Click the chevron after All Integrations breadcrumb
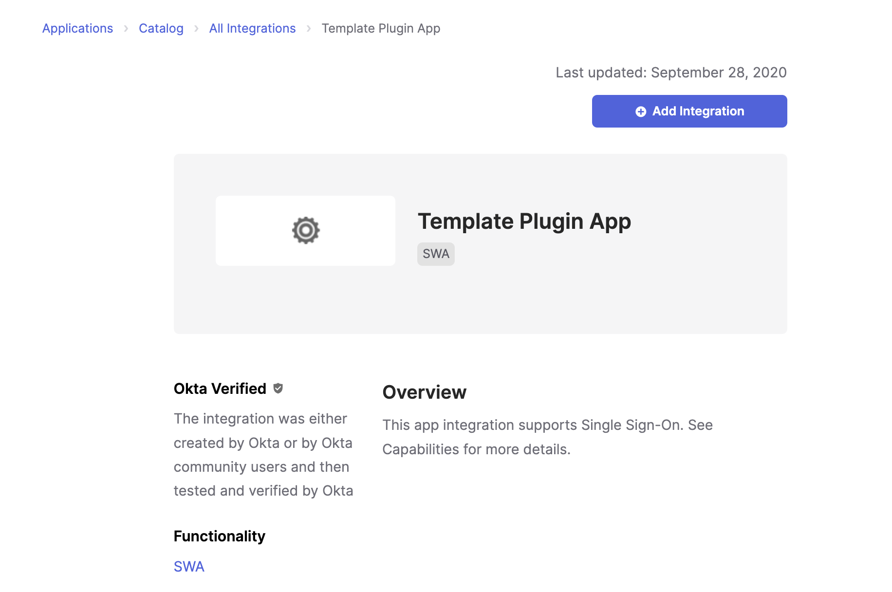 (309, 29)
